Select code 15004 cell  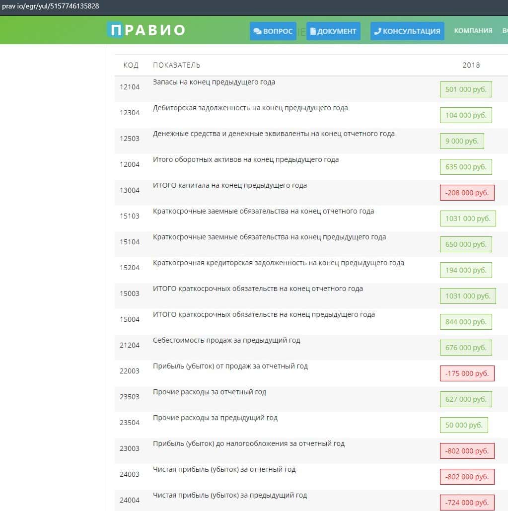coord(130,319)
